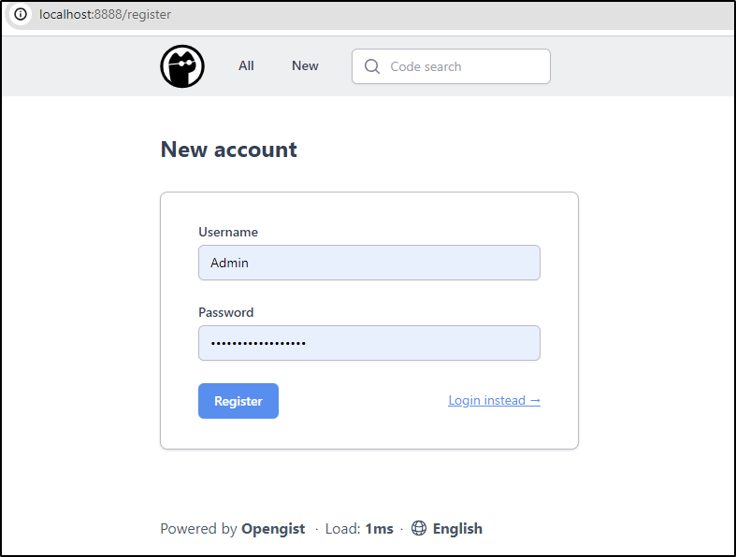Focus the Code search input field
Image resolution: width=736 pixels, height=557 pixels.
451,66
